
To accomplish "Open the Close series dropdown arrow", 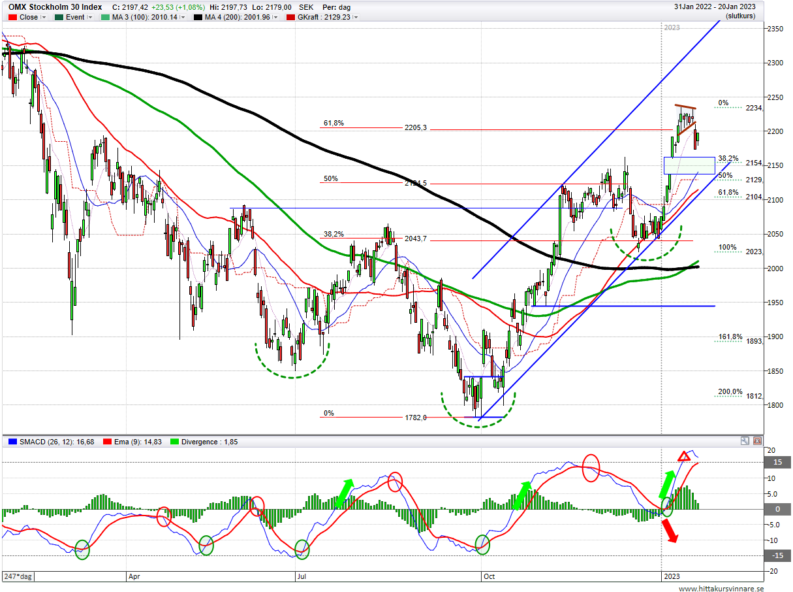I will (44, 18).
